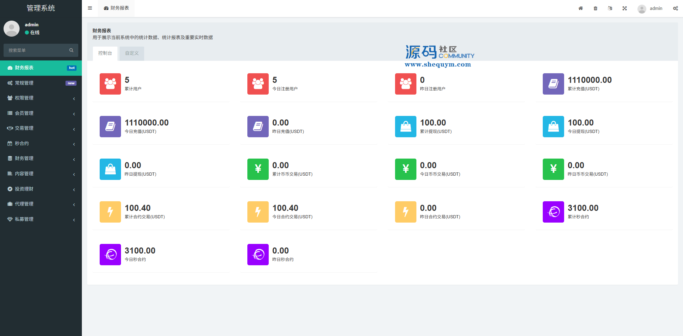This screenshot has height=336, width=683.
Task: Open the settings gears icon at top right
Action: click(x=675, y=8)
